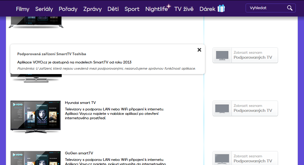This screenshot has height=165, width=304.
Task: Open the Filmy menu item
Action: tap(22, 9)
